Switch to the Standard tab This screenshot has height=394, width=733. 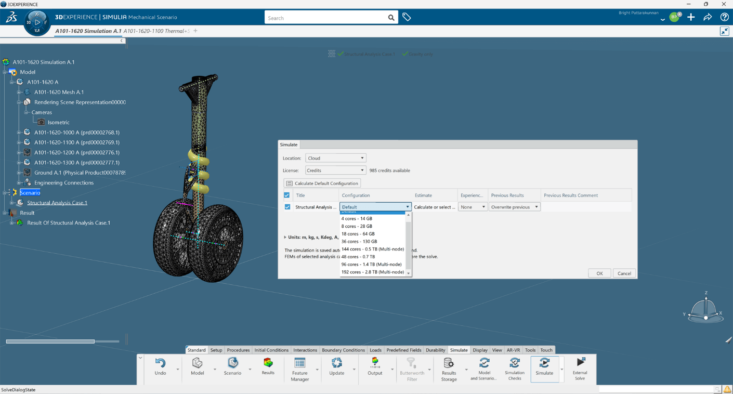197,350
